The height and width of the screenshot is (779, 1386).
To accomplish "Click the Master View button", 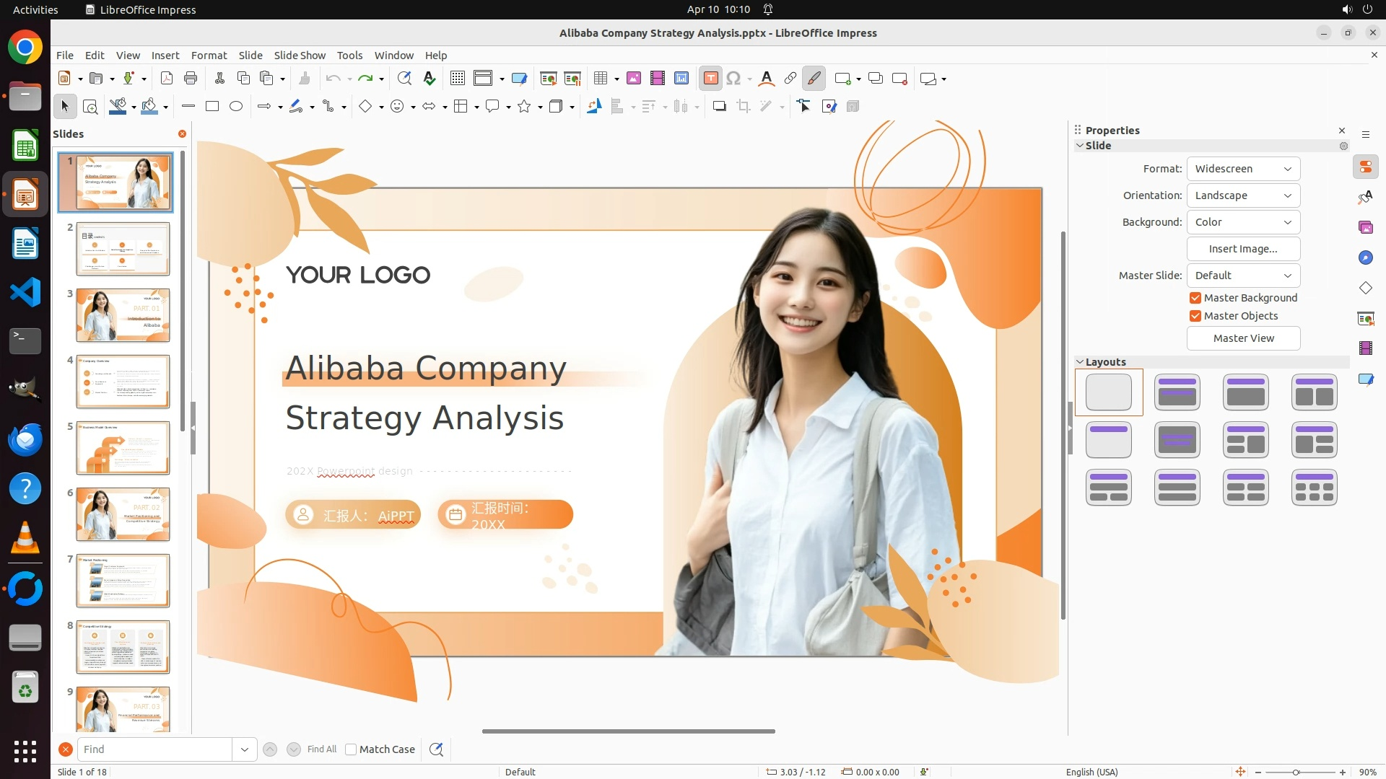I will pyautogui.click(x=1243, y=338).
